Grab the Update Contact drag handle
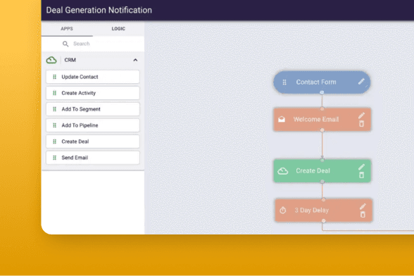The height and width of the screenshot is (276, 414). (54, 77)
